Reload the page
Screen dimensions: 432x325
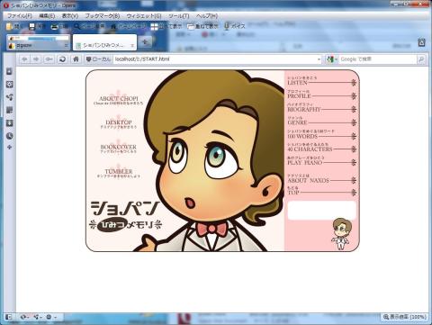pos(62,59)
